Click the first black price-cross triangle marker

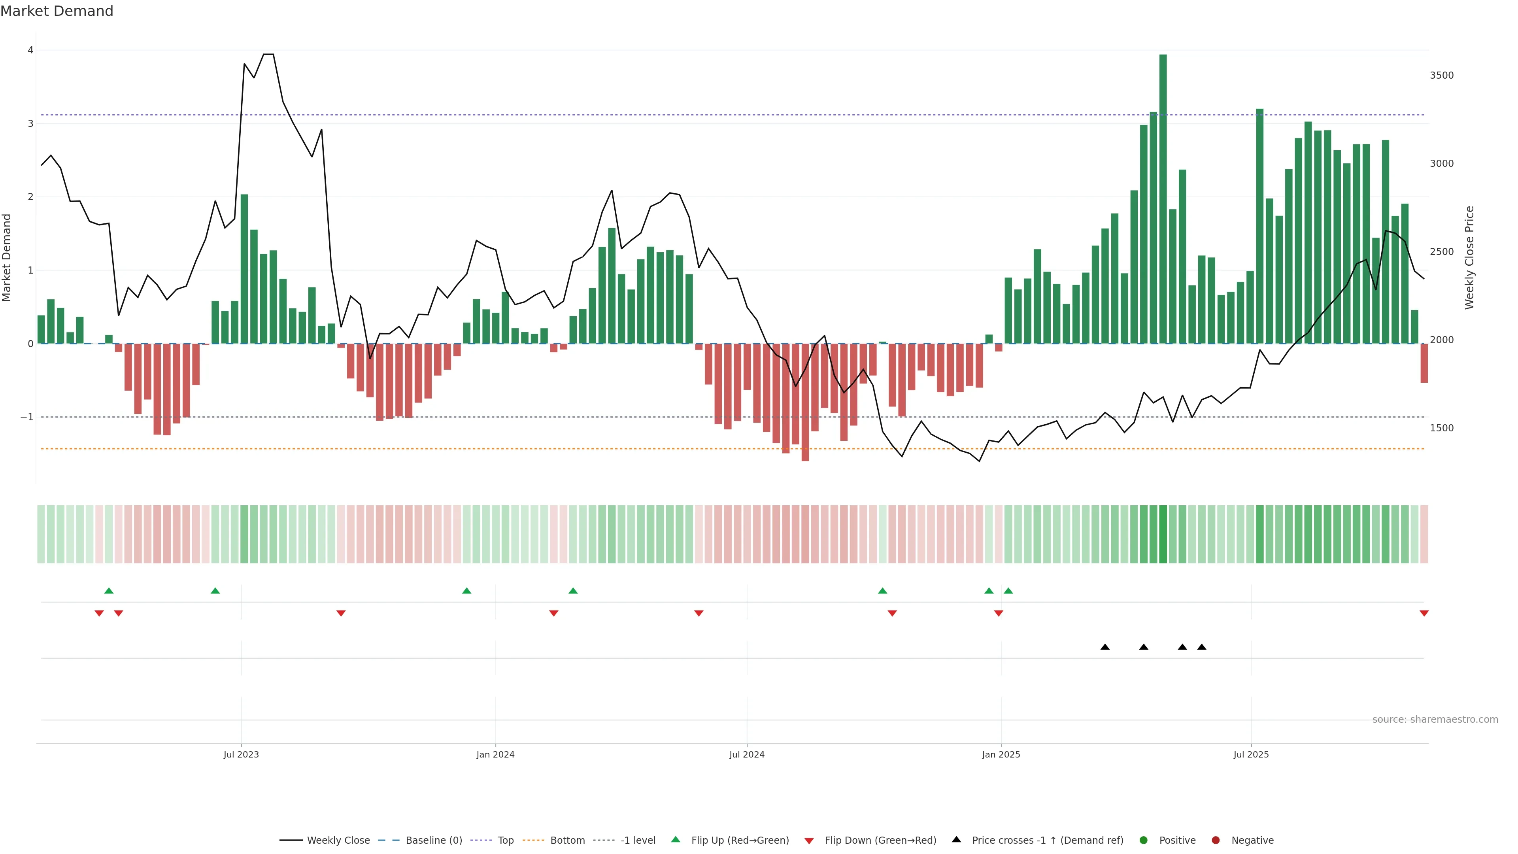1105,647
